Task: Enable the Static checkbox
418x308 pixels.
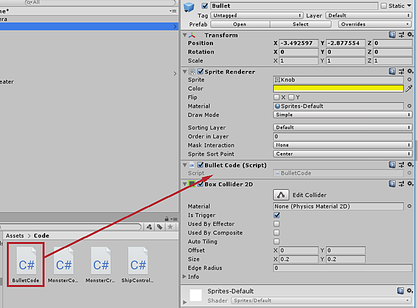Action: tap(384, 6)
